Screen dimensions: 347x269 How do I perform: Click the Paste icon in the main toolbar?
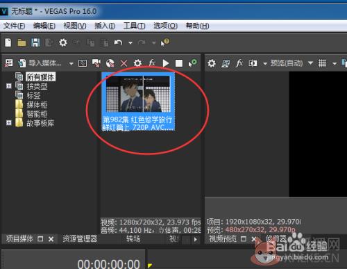(104, 43)
